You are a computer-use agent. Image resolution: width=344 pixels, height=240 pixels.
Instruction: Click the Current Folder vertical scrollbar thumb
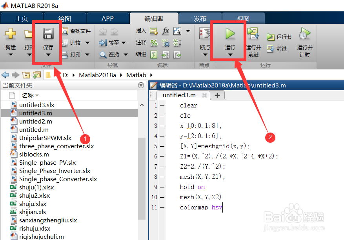coord(142,178)
